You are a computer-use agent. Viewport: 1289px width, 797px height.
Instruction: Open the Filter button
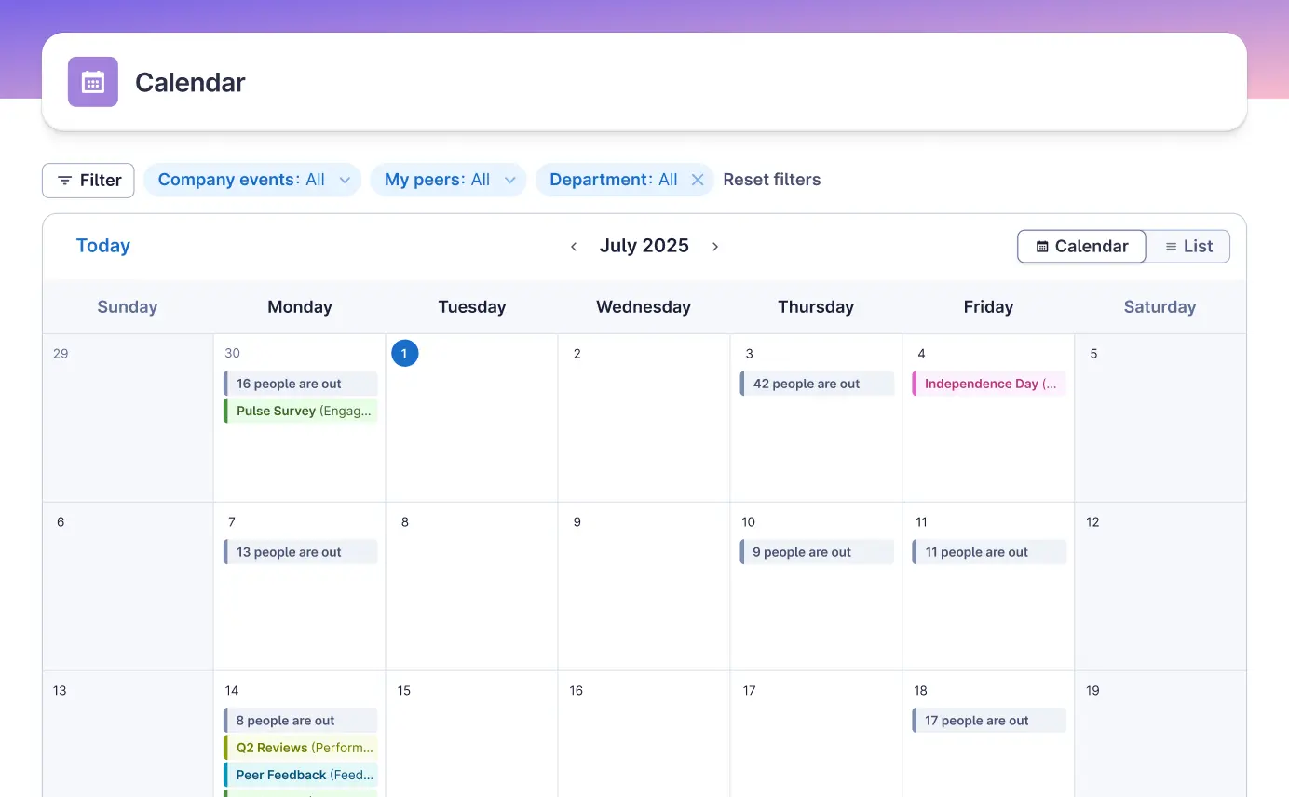(x=88, y=181)
